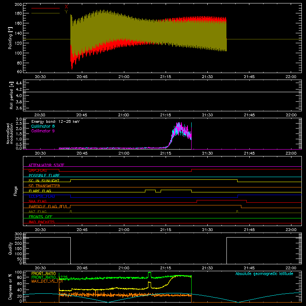Click the 'Absolute geomagnetic latitude' label
The width and height of the screenshot is (306, 306).
click(x=264, y=273)
